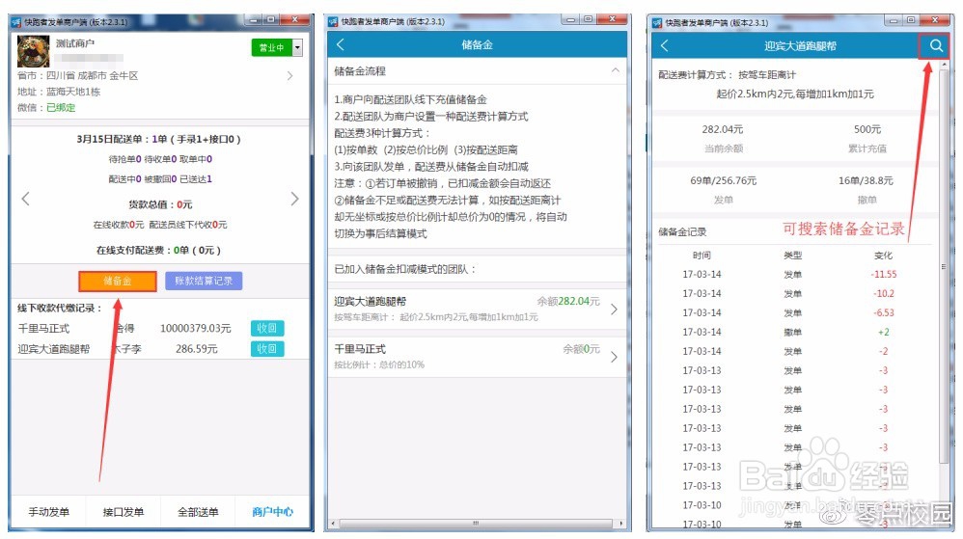Click the vertical scrollbar in the 迎宾大道跑腿帮 window

944,267
